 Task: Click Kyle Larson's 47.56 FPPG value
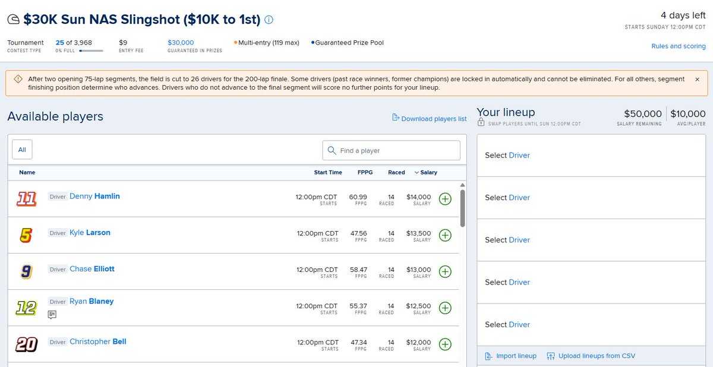(x=358, y=233)
